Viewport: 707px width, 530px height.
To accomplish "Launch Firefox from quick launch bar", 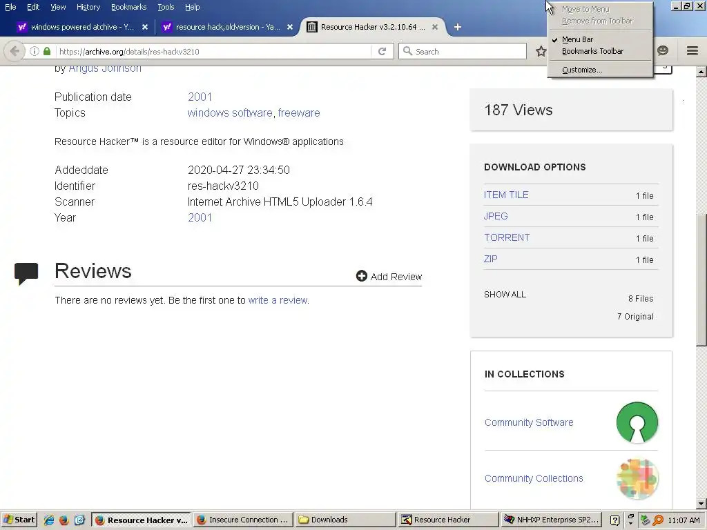I will pos(64,520).
